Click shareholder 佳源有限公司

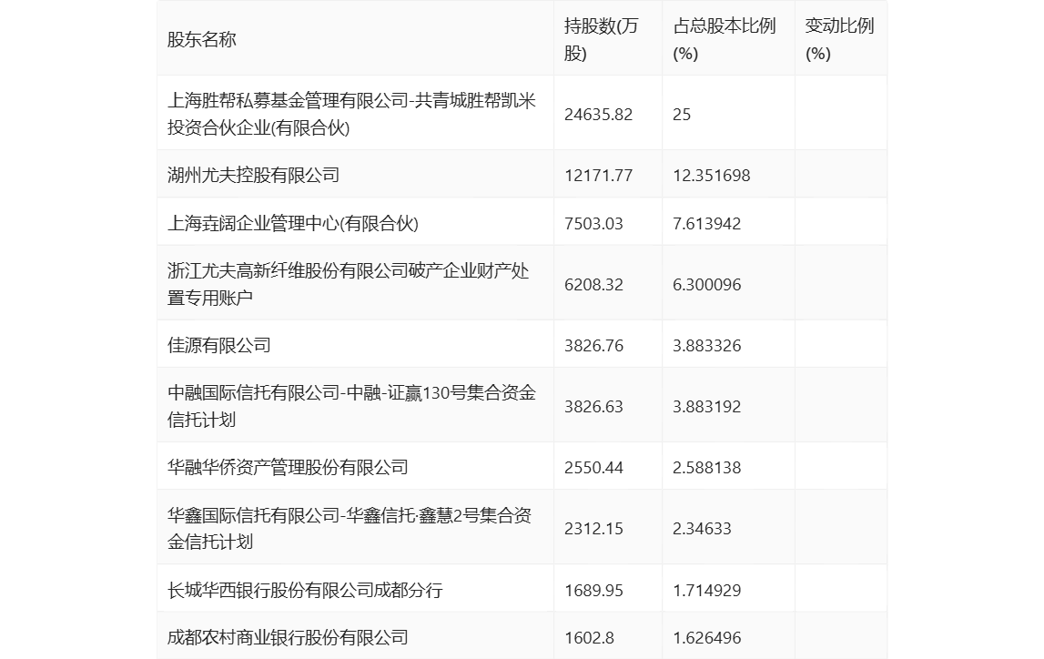[x=219, y=345]
